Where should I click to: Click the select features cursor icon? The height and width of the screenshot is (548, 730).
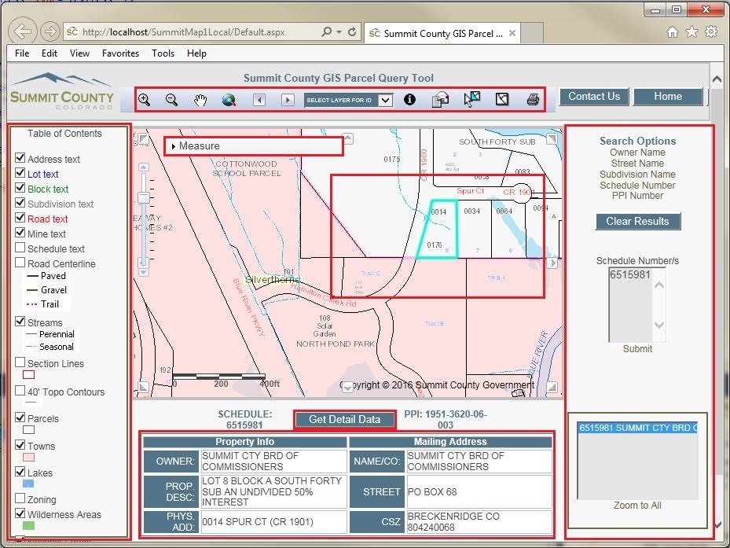pos(471,100)
